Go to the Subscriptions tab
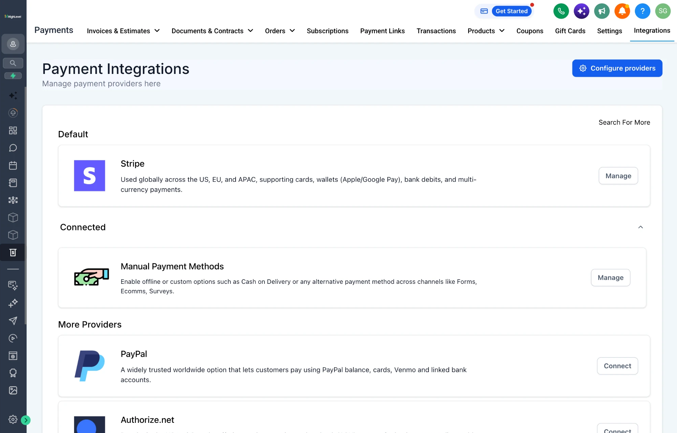This screenshot has height=433, width=677. 327,31
